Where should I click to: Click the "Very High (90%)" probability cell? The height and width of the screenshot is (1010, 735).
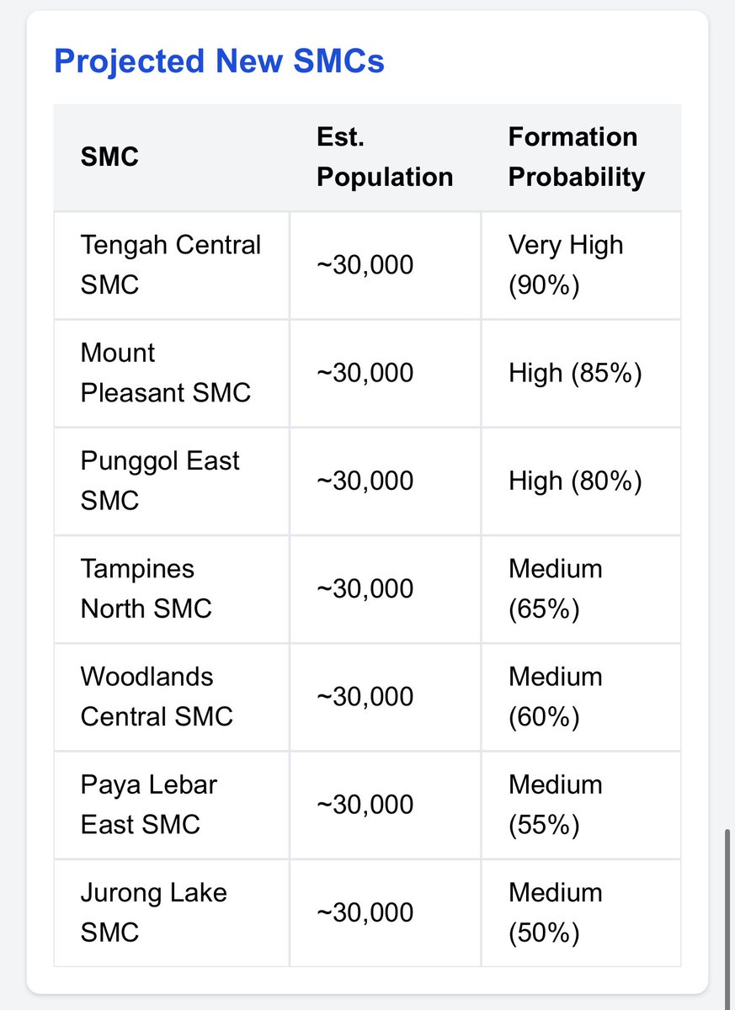click(x=566, y=265)
